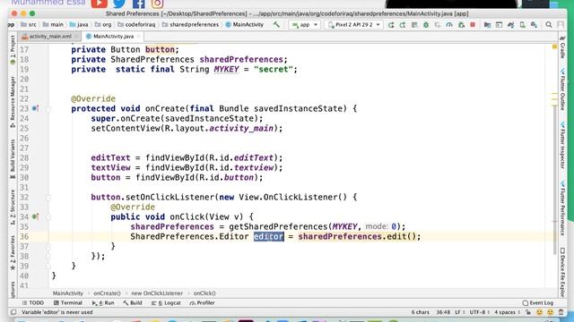574x322 pixels.
Task: Open the Flutter Outline panel
Action: [x=562, y=89]
